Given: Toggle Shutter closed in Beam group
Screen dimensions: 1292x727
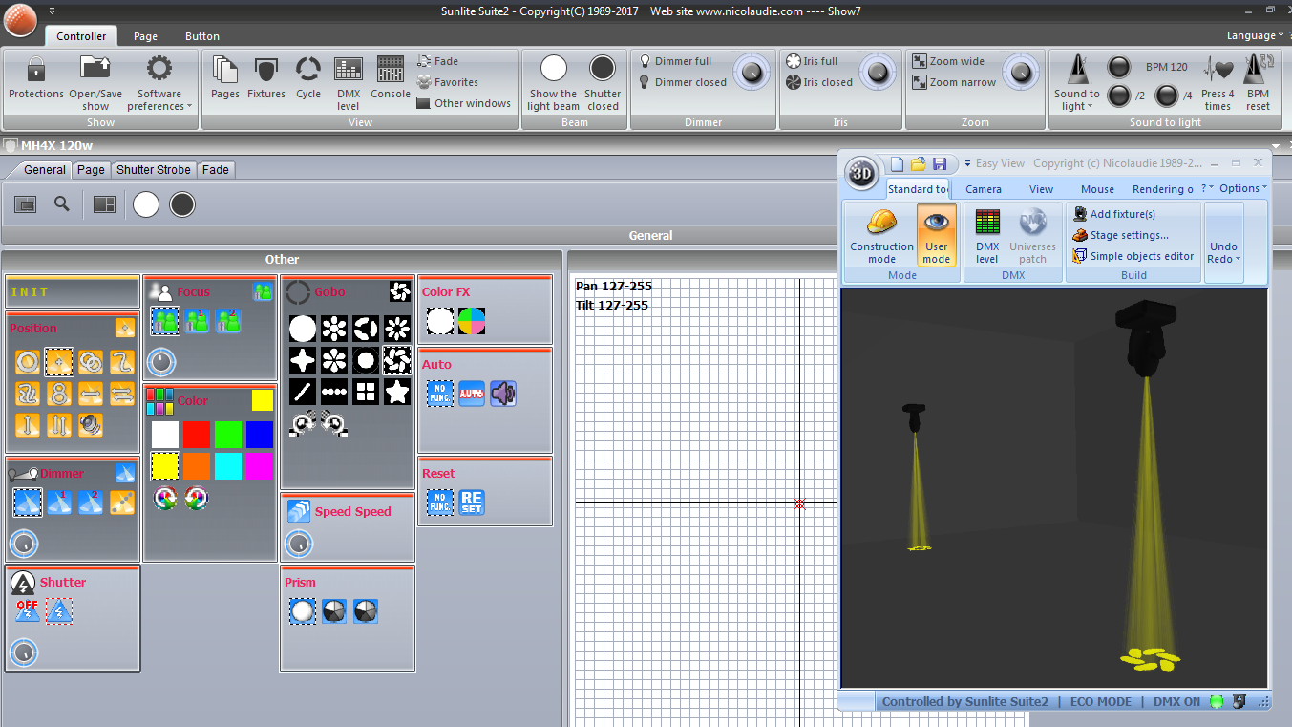Looking at the screenshot, I should [x=603, y=82].
